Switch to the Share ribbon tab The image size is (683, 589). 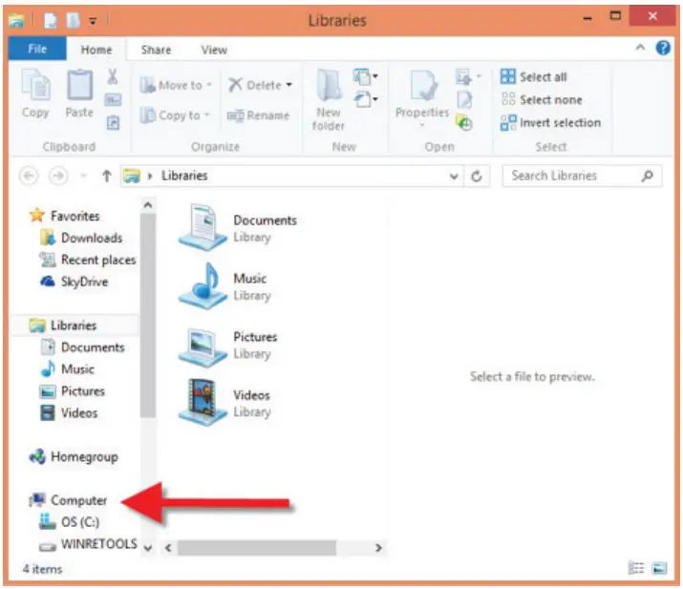tap(156, 50)
